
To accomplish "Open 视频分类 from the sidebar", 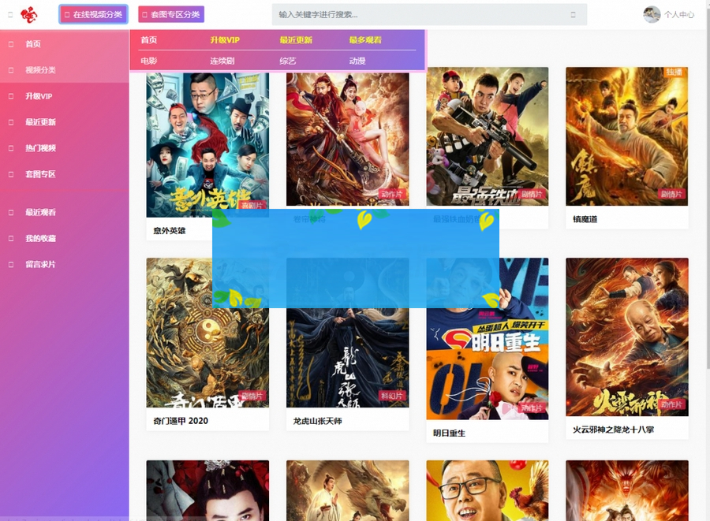I will tap(36, 70).
